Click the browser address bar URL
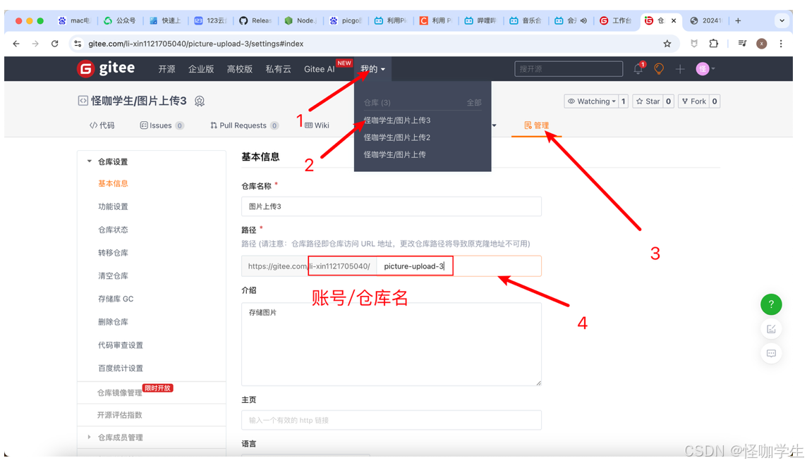807x465 pixels. (x=195, y=44)
